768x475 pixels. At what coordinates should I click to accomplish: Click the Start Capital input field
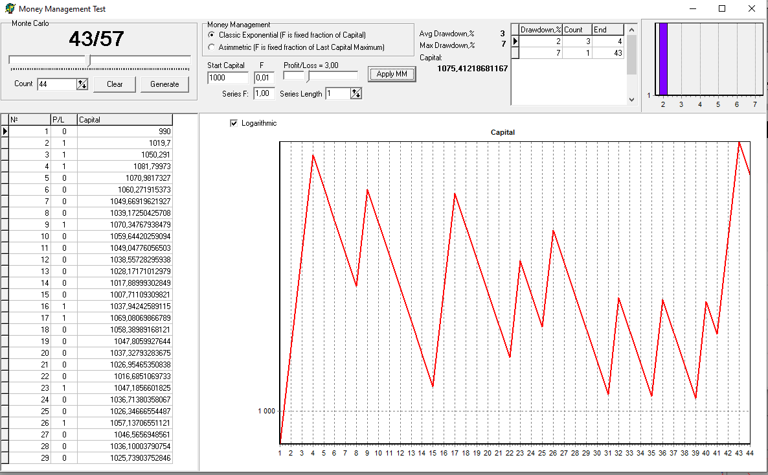coord(228,78)
